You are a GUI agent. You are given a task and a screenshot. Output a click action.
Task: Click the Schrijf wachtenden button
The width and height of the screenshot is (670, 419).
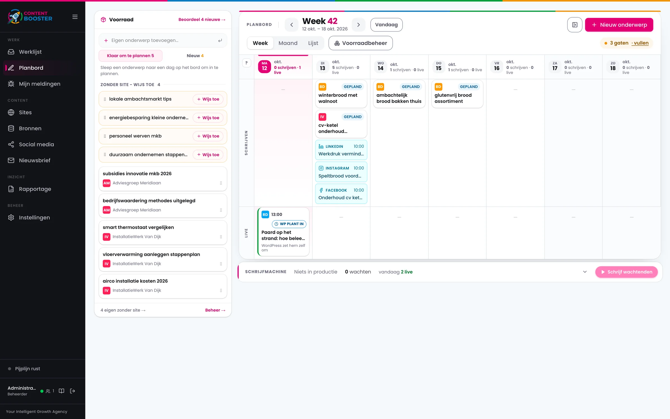(626, 272)
